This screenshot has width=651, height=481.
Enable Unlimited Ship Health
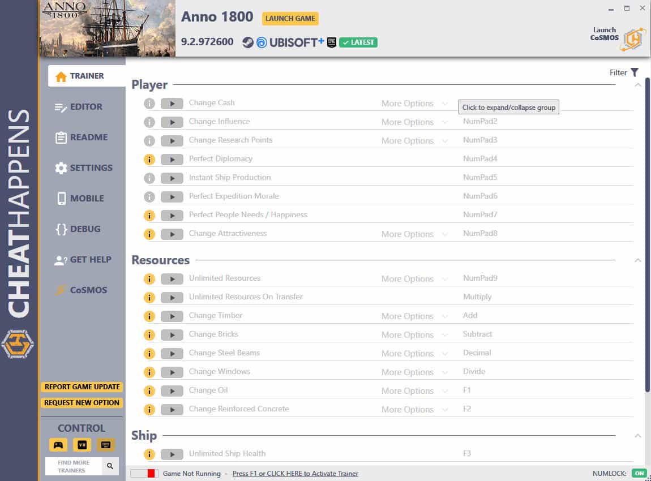pyautogui.click(x=172, y=454)
